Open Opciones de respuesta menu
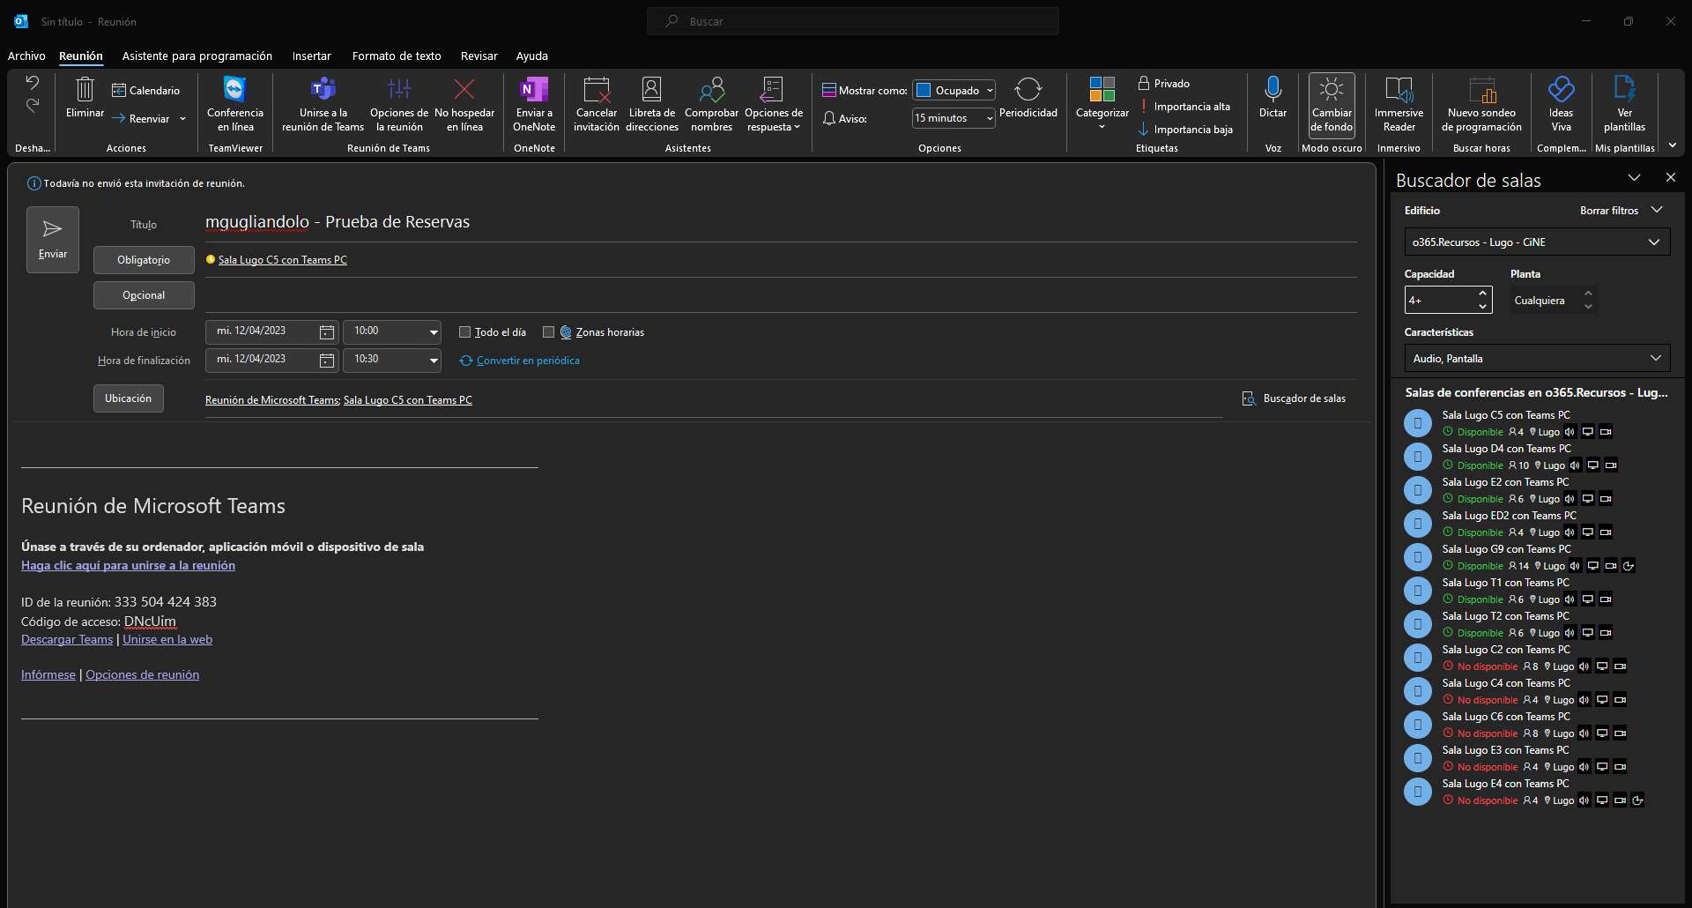The image size is (1692, 908). [x=774, y=104]
